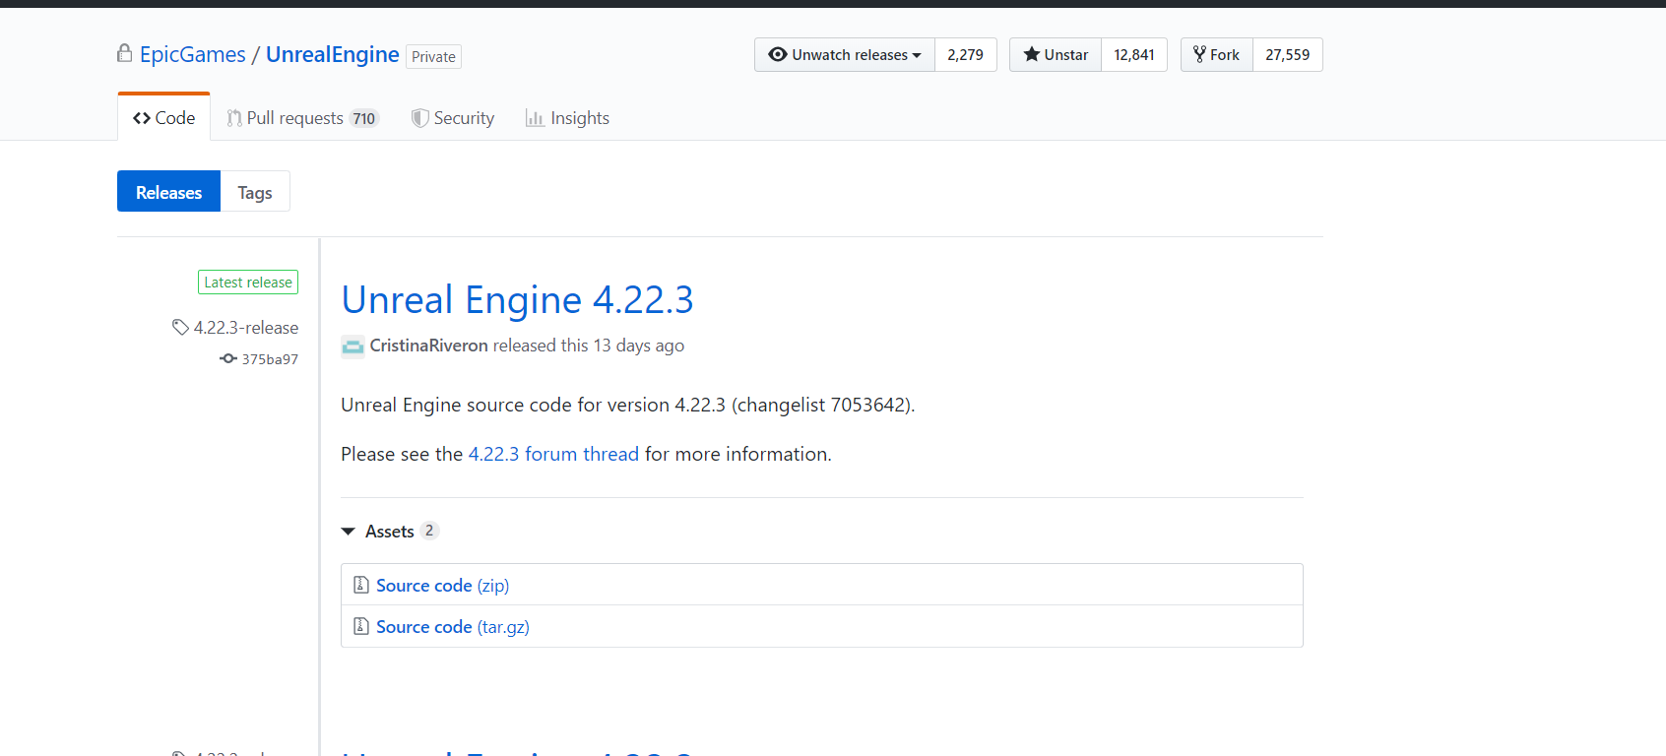Viewport: 1666px width, 756px height.
Task: Click the Assets count badge 2
Action: click(429, 531)
